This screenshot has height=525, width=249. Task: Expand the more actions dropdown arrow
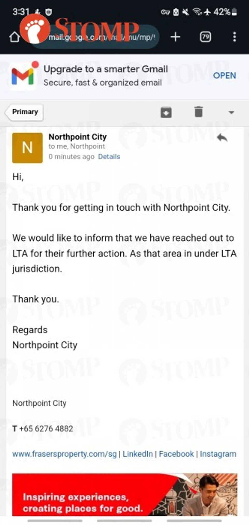coord(231,112)
